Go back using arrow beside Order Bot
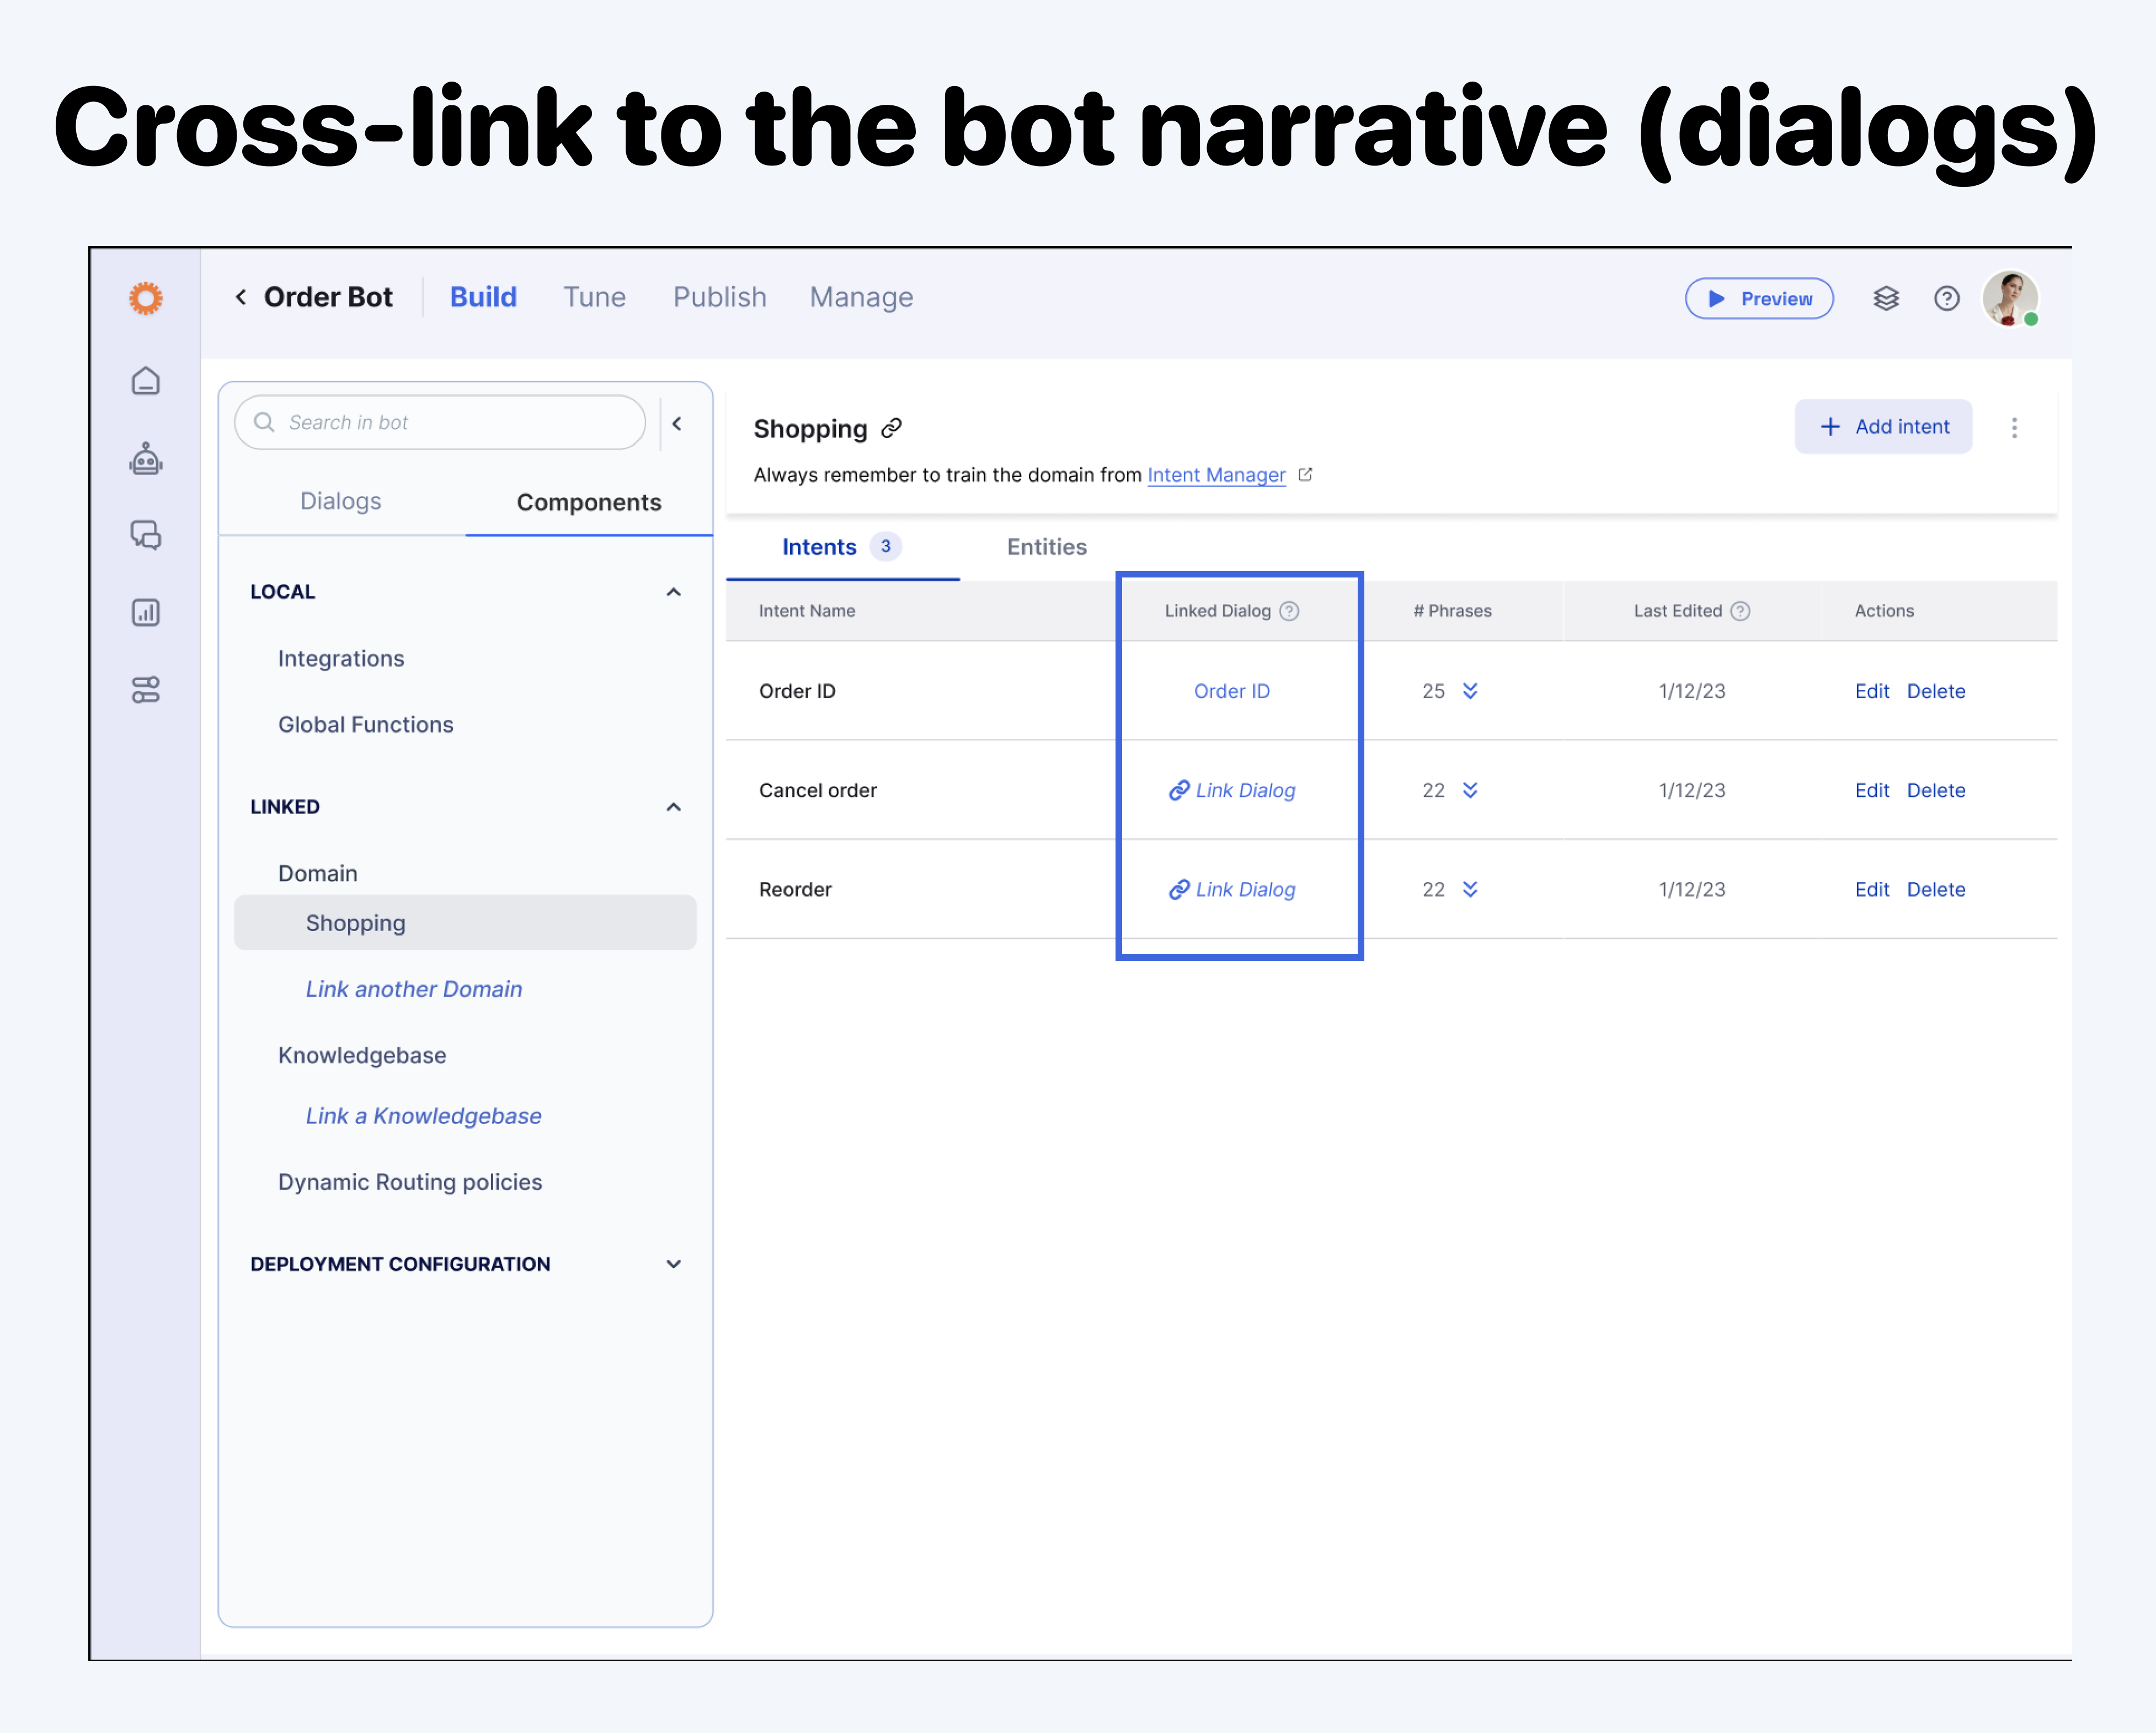Image resolution: width=2156 pixels, height=1733 pixels. pyautogui.click(x=241, y=297)
